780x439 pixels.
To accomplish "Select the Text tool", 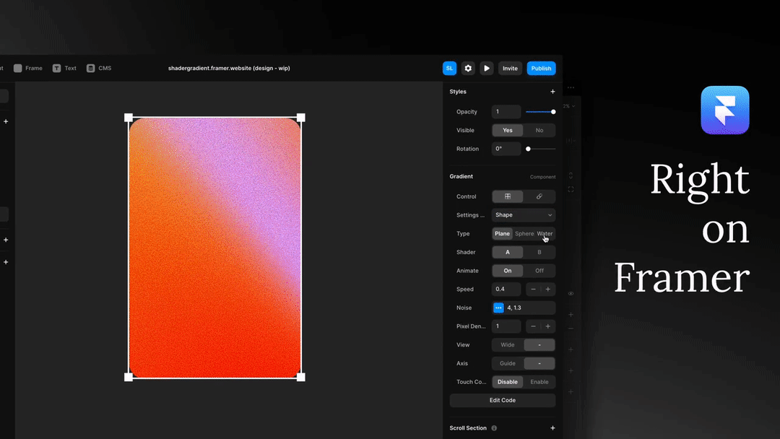I will point(64,68).
